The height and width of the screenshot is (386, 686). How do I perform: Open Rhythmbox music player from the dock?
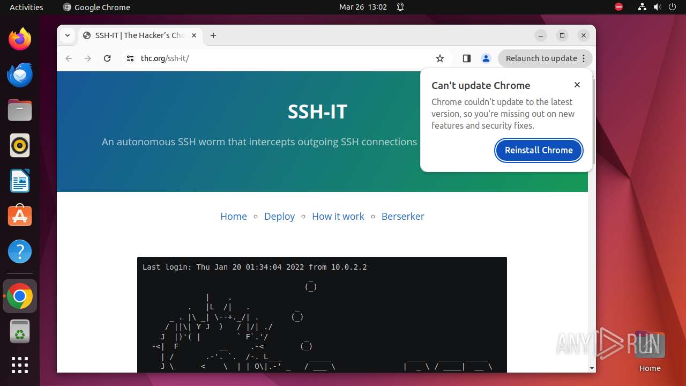pyautogui.click(x=20, y=145)
